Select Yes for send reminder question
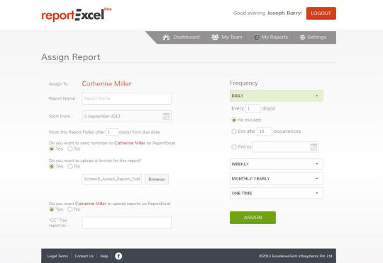 [x=52, y=148]
